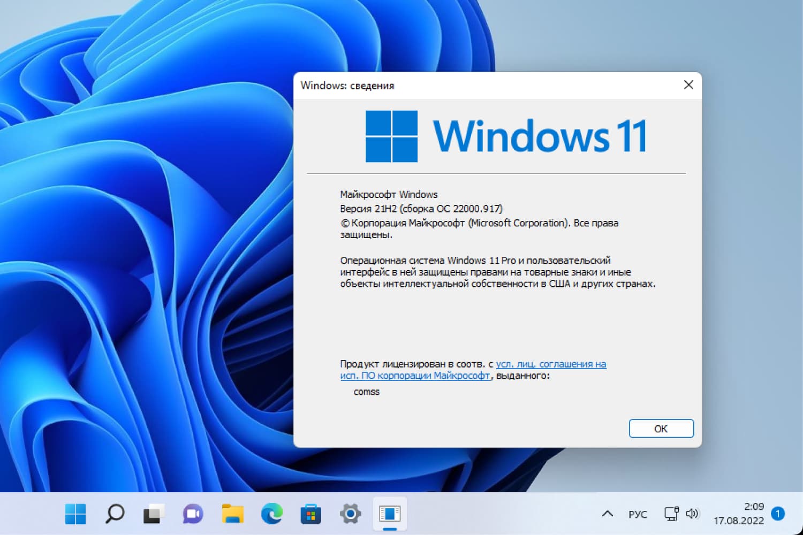Launch Microsoft Edge
Image resolution: width=803 pixels, height=535 pixels.
point(271,514)
